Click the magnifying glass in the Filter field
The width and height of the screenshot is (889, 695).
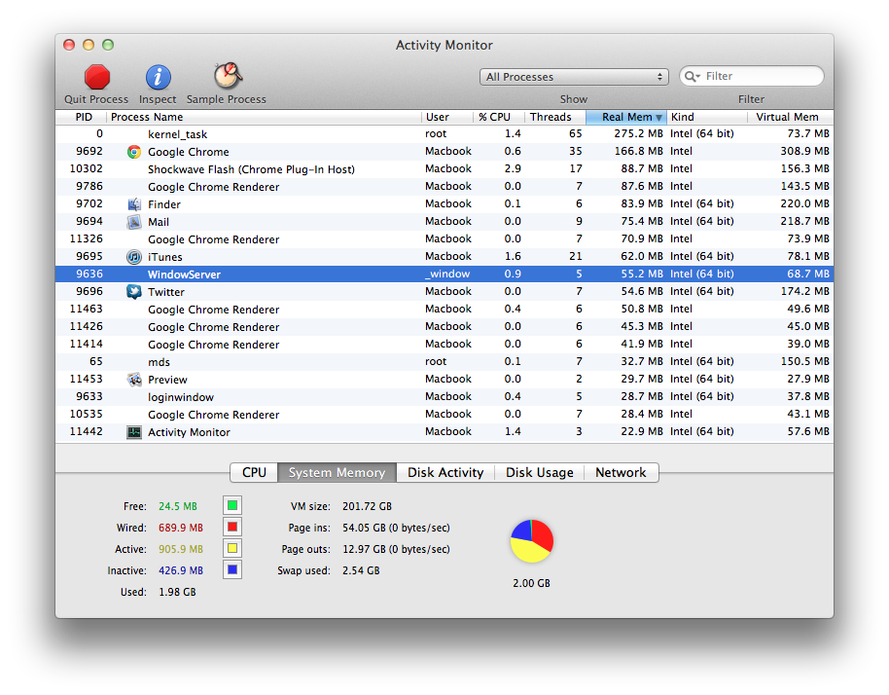pyautogui.click(x=691, y=76)
